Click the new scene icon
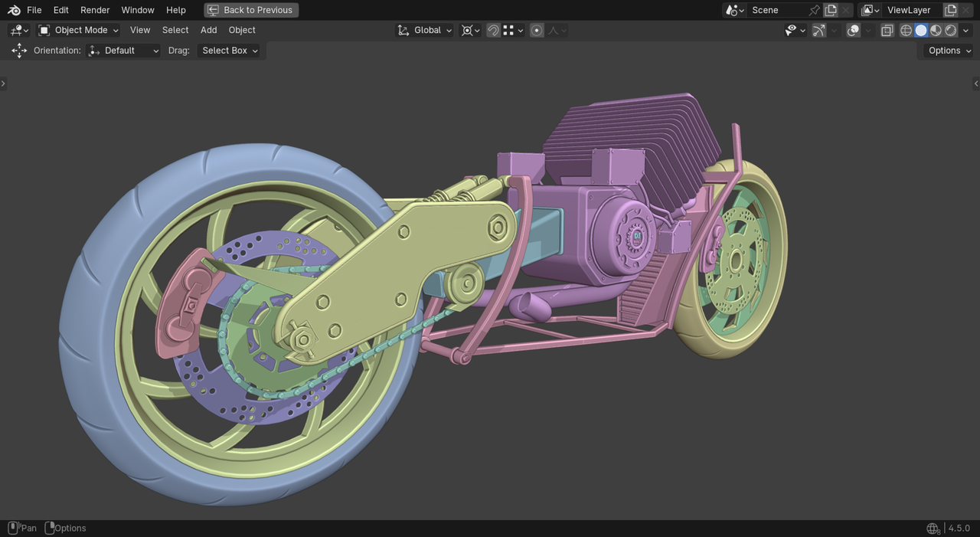The height and width of the screenshot is (537, 980). (x=831, y=10)
